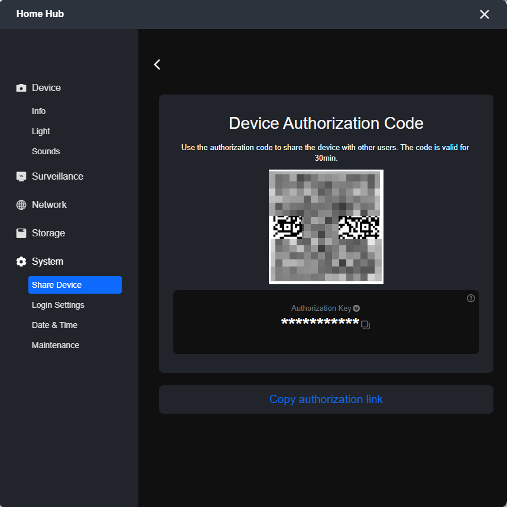Collapse the System section
This screenshot has height=507, width=507.
tap(47, 262)
